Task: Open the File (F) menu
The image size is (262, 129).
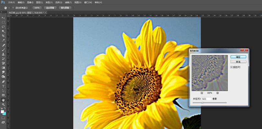Action: (x=12, y=3)
